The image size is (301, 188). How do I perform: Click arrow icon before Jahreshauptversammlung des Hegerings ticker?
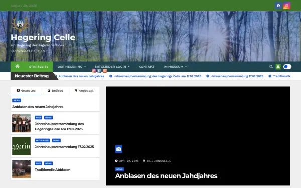111,76
